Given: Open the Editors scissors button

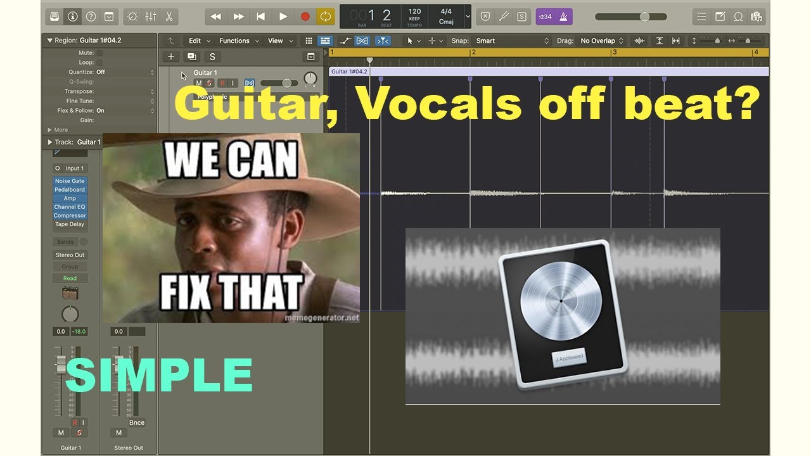Looking at the screenshot, I should point(169,16).
